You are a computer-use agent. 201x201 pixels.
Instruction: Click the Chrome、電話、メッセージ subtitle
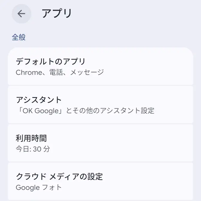point(60,72)
